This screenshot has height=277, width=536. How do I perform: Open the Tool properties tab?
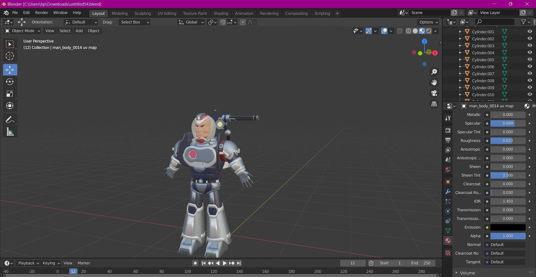pyautogui.click(x=448, y=118)
